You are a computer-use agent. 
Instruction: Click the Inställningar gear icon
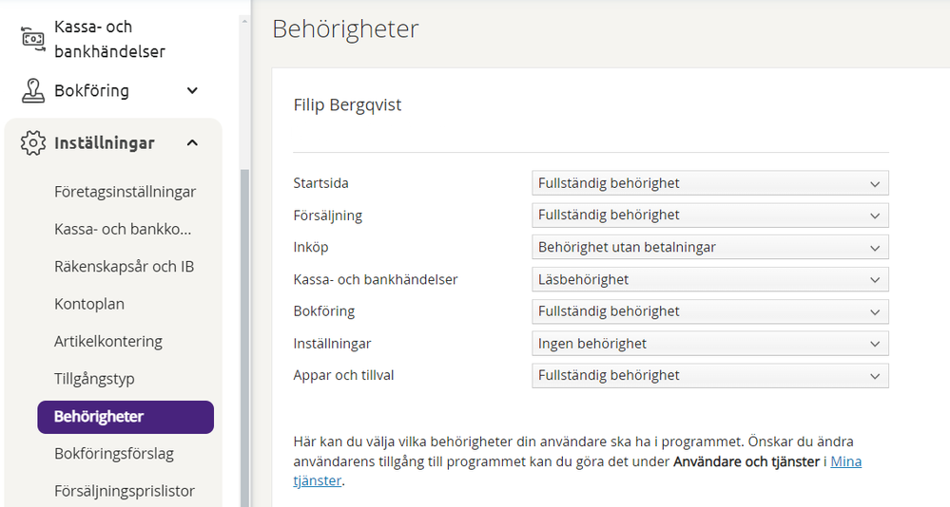(x=32, y=142)
